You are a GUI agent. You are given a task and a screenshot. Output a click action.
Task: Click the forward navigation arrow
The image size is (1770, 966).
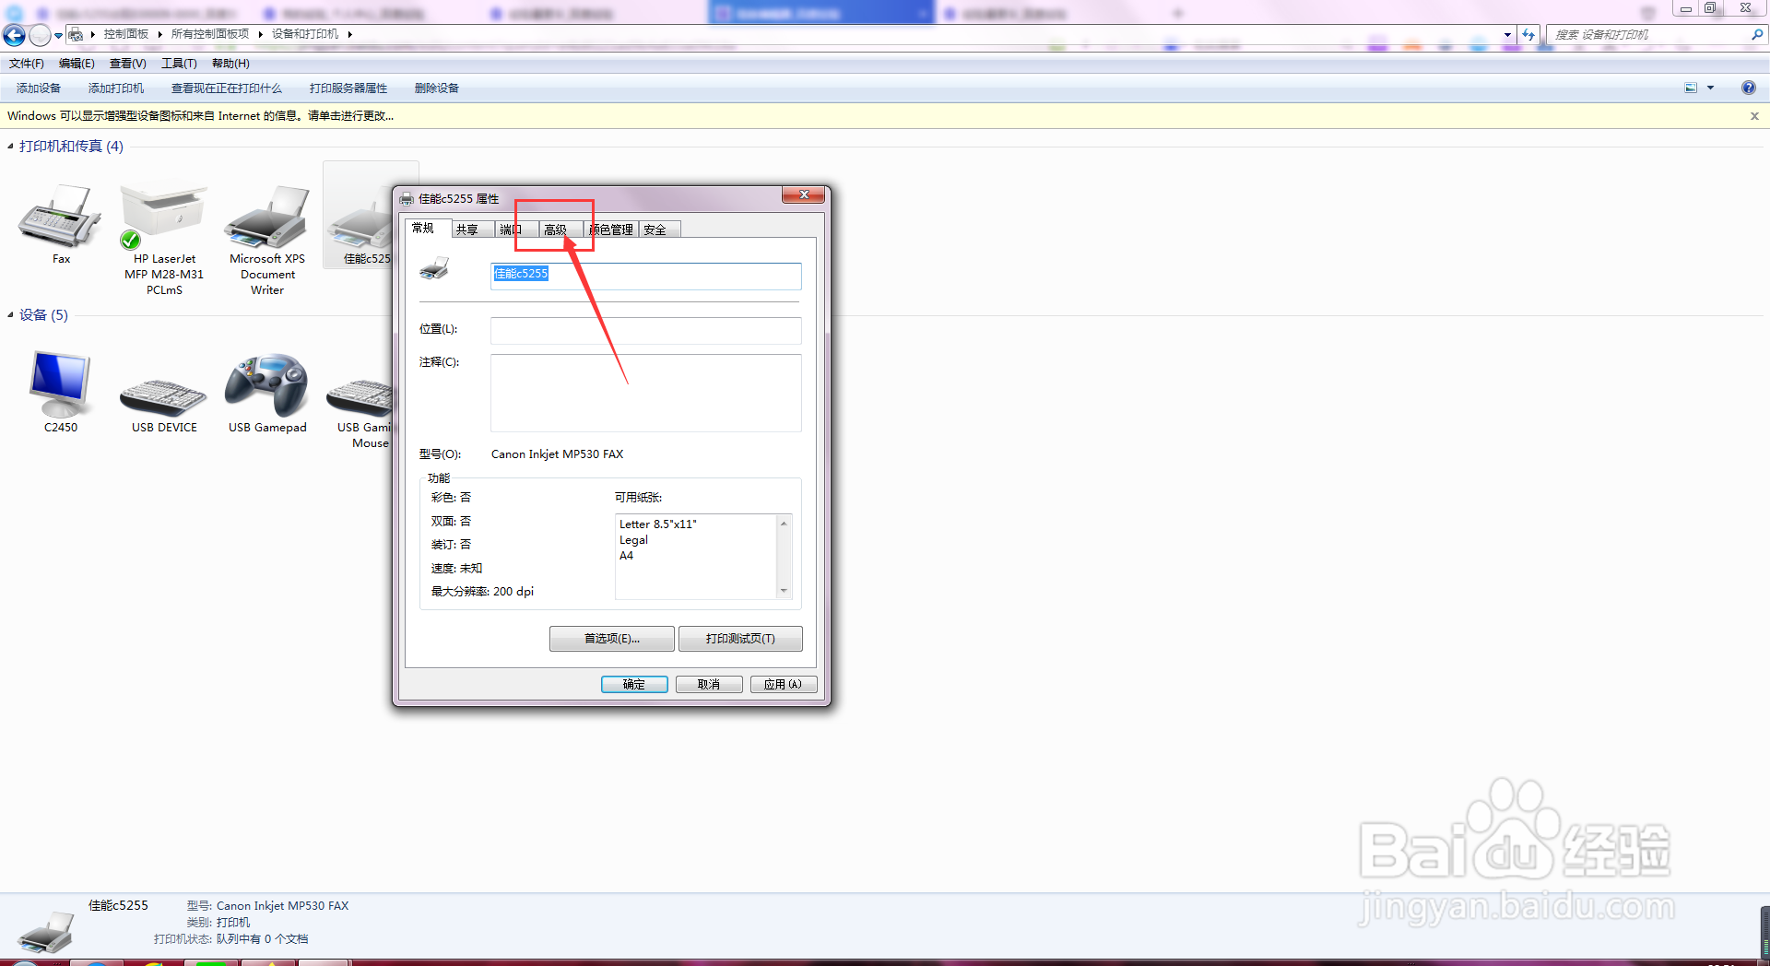click(40, 35)
